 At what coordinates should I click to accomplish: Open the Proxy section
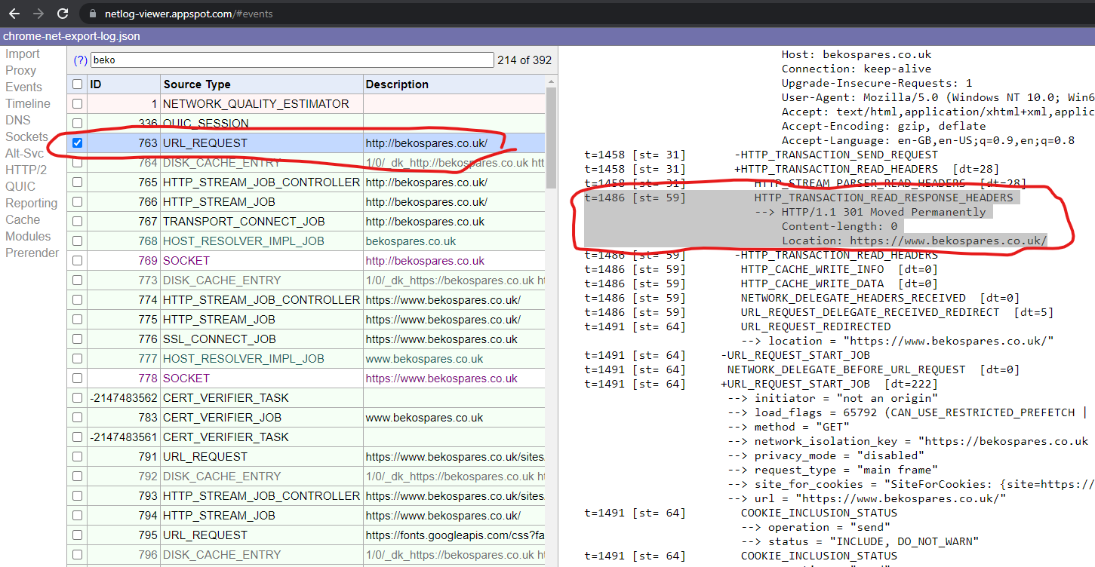[20, 71]
